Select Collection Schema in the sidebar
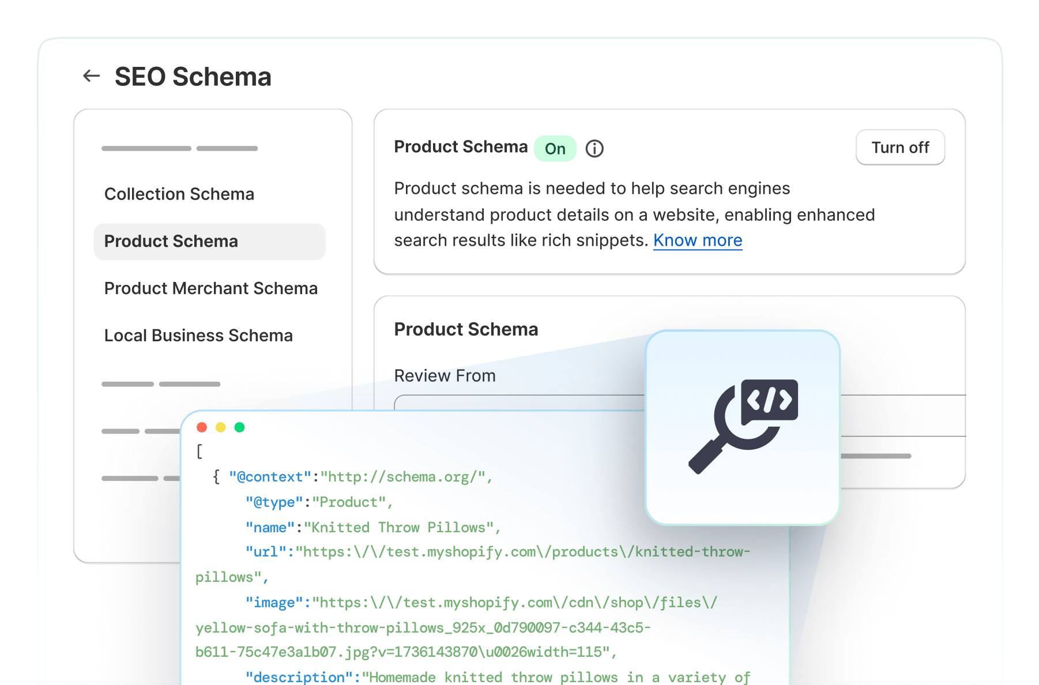The height and width of the screenshot is (685, 1039). 179,194
